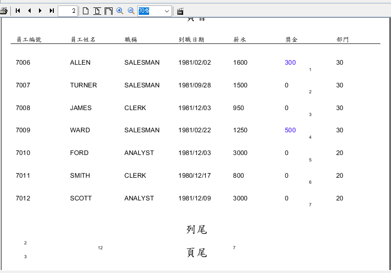This screenshot has width=391, height=273.
Task: Click employee number 7010 in the report
Action: [x=23, y=153]
